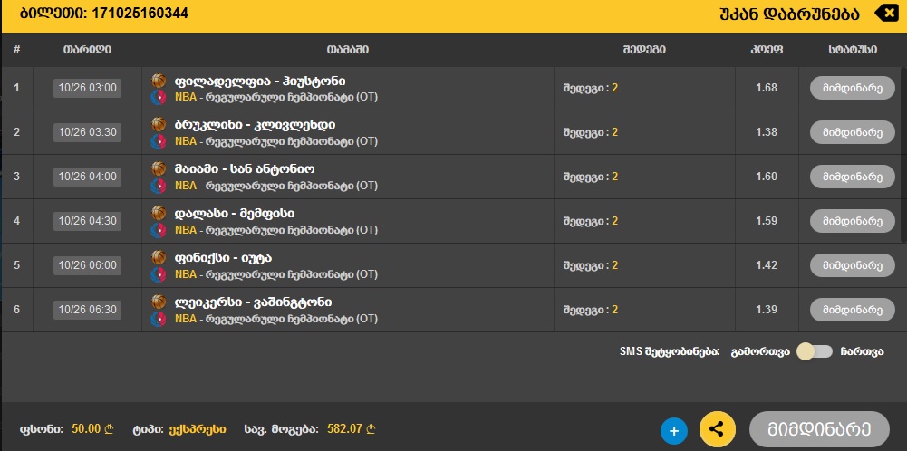Image resolution: width=907 pixels, height=451 pixels.
Task: Click the კოეფ column header
Action: (767, 50)
